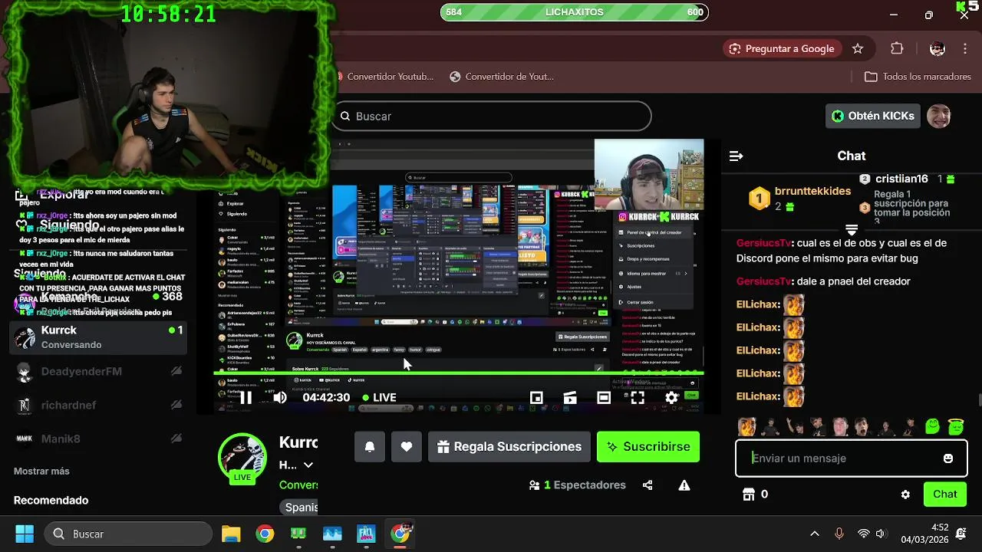Toggle theater mode in the player
982x552 pixels.
click(x=604, y=397)
